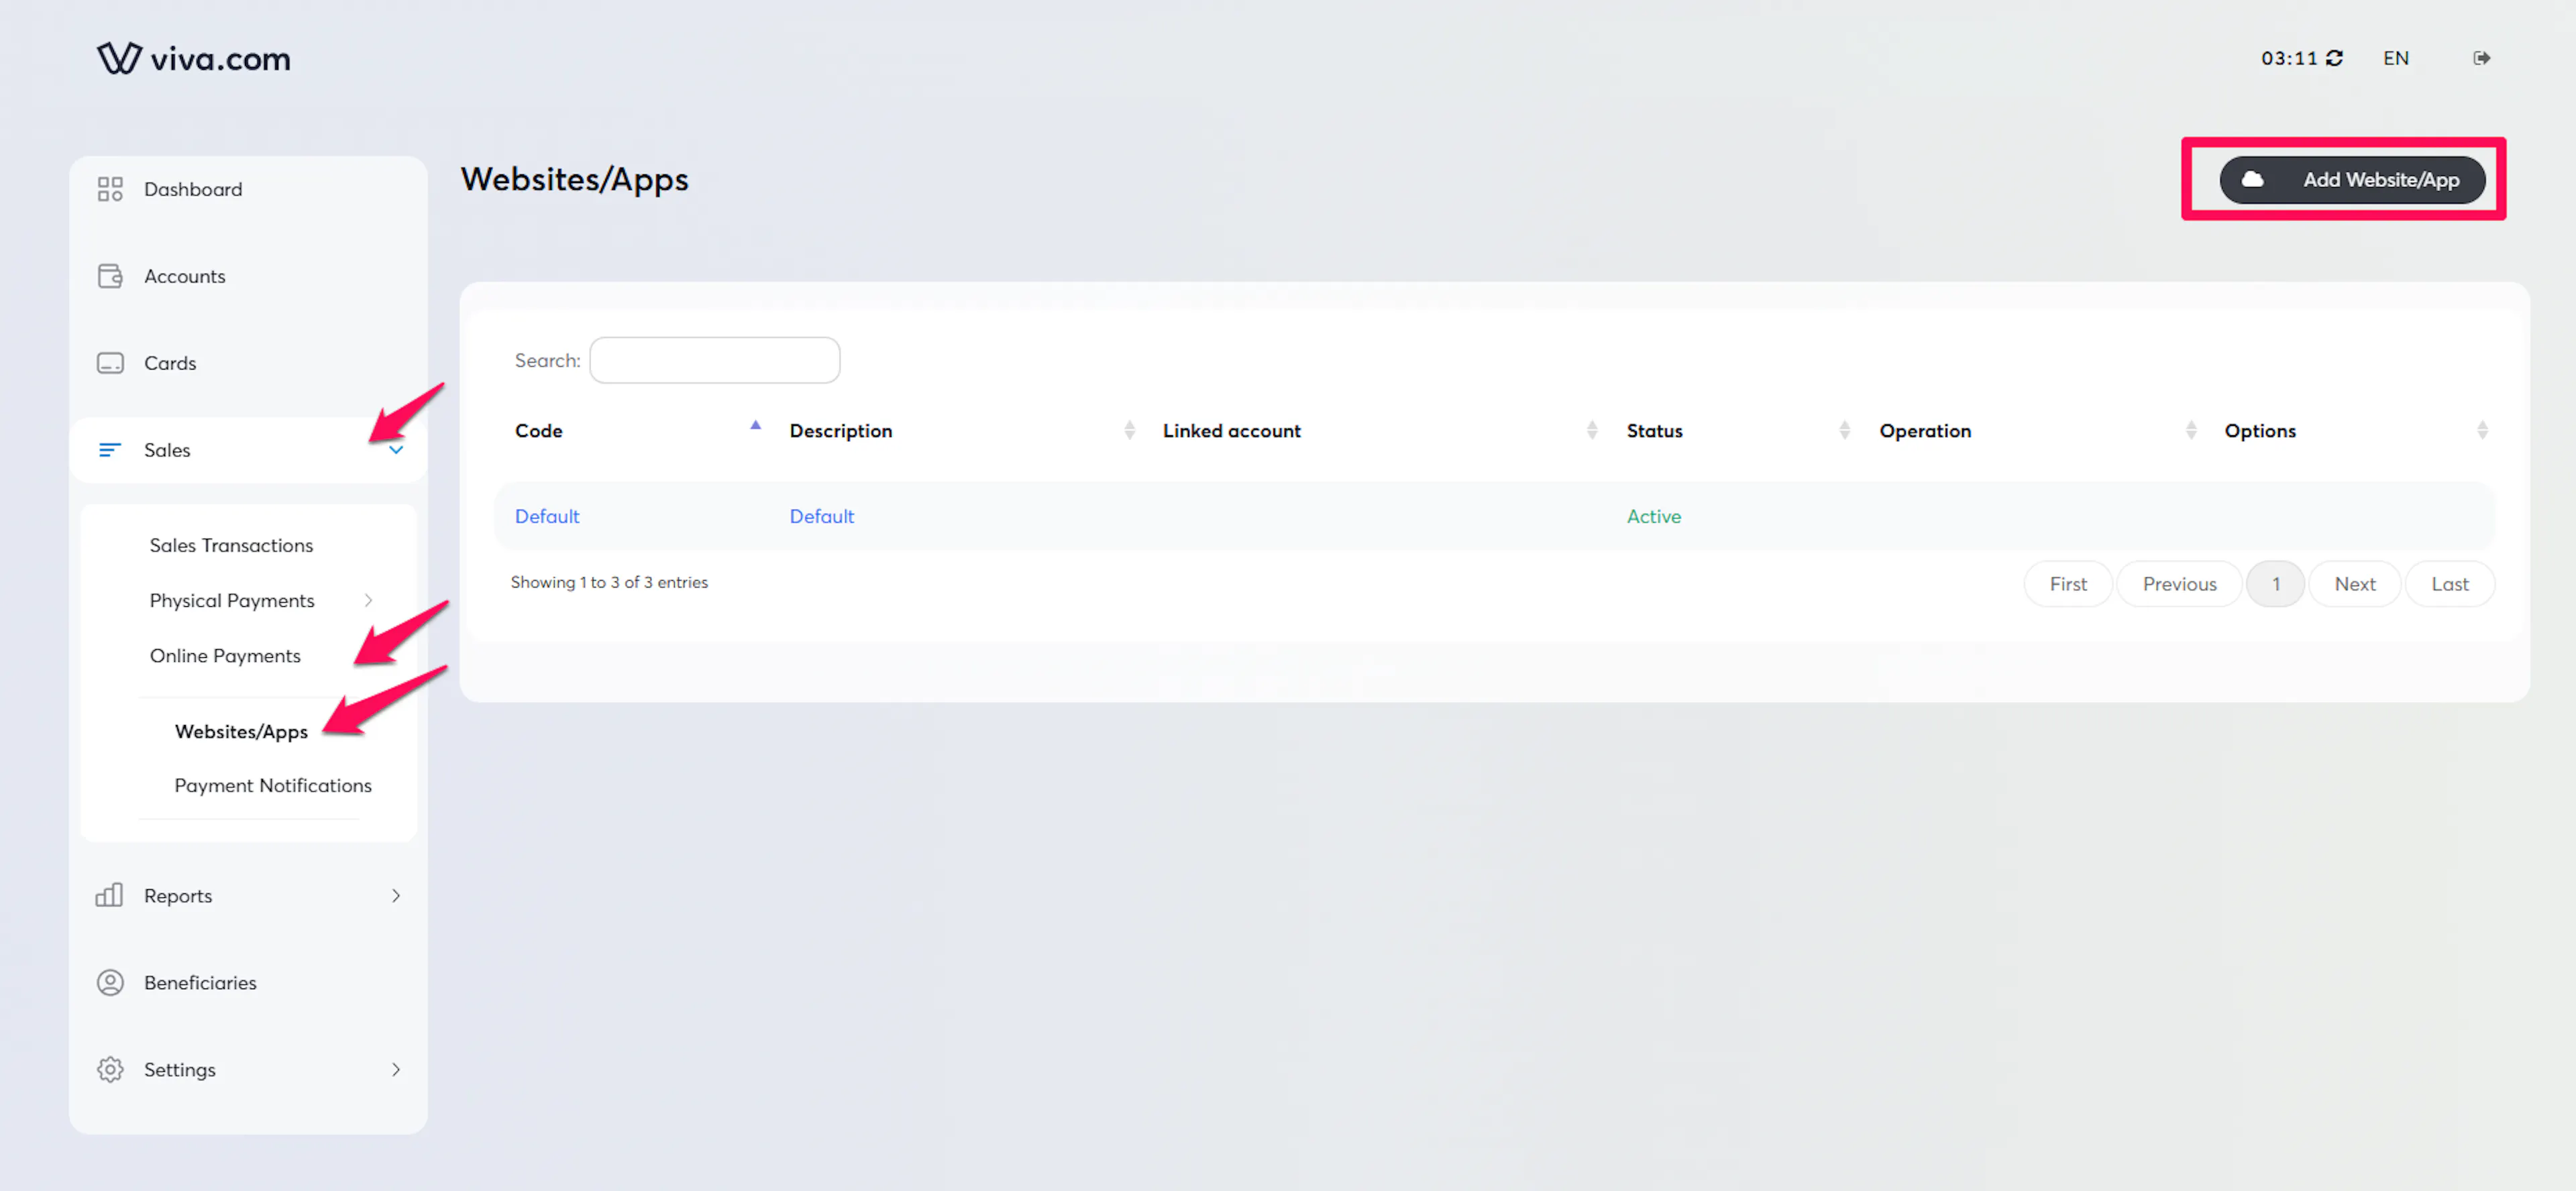The height and width of the screenshot is (1191, 2576).
Task: Open the Default code link
Action: click(x=547, y=516)
